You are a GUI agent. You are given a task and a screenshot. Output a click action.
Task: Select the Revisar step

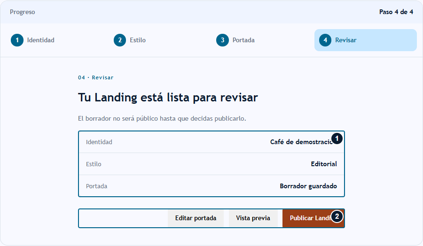[x=366, y=40]
